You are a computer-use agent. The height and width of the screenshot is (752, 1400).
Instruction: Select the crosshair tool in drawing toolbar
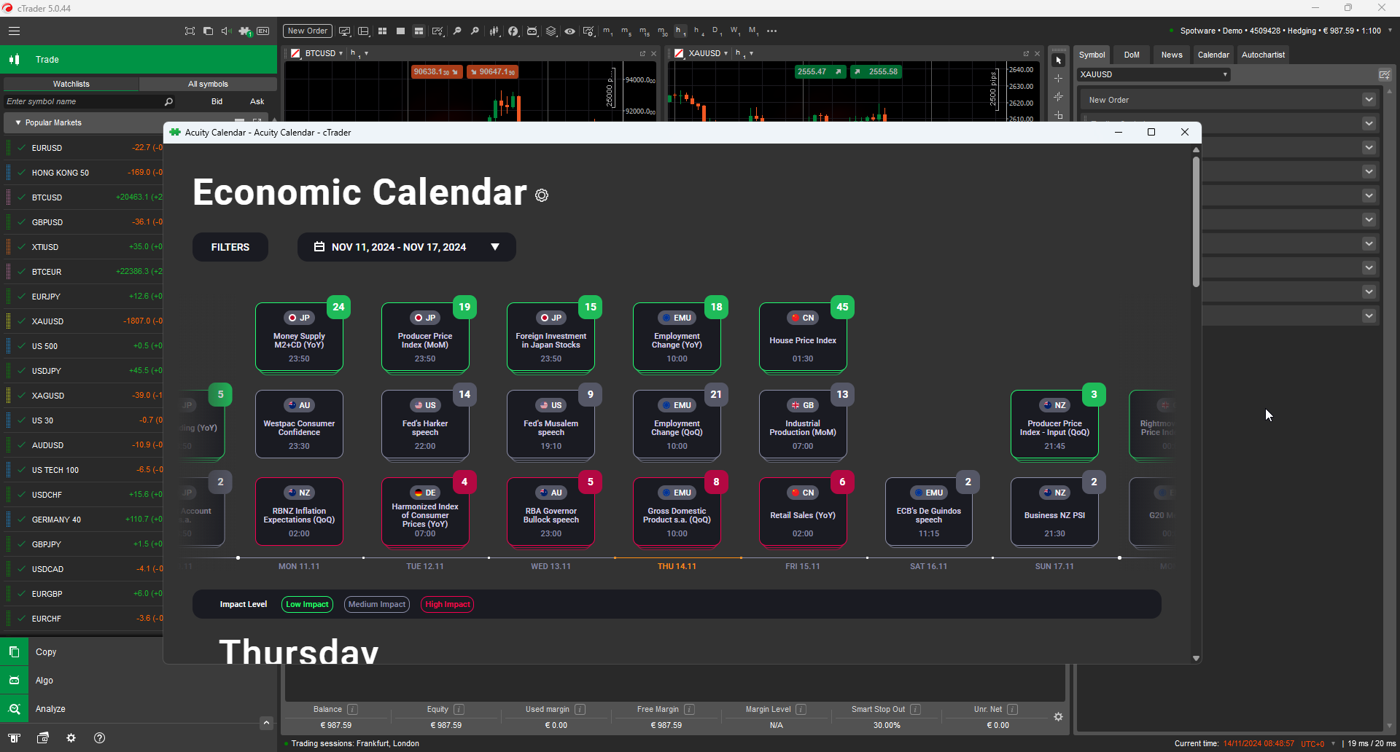click(x=1059, y=79)
